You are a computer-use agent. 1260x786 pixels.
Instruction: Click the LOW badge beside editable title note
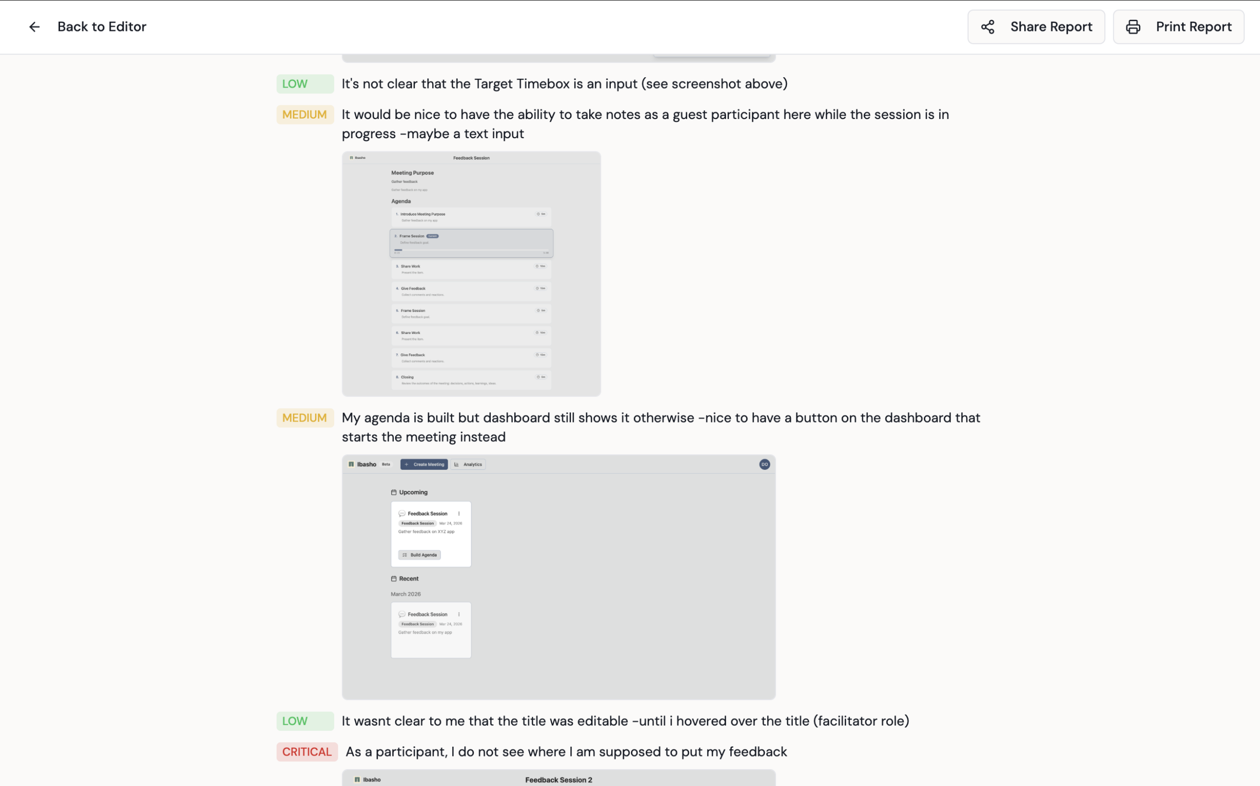[305, 721]
